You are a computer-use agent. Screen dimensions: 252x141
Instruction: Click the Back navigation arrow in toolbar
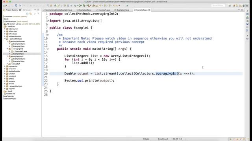pyautogui.click(x=114, y=5)
